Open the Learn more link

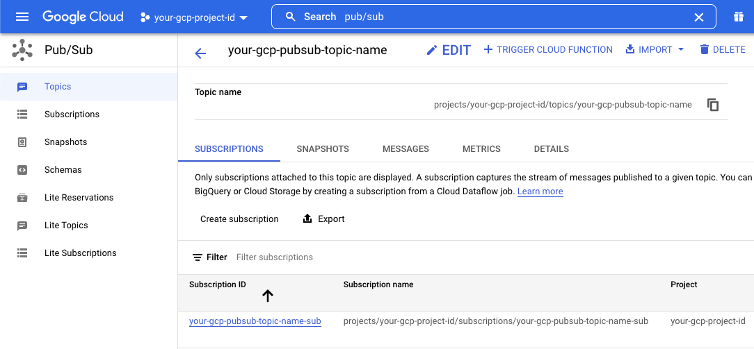[x=540, y=191]
